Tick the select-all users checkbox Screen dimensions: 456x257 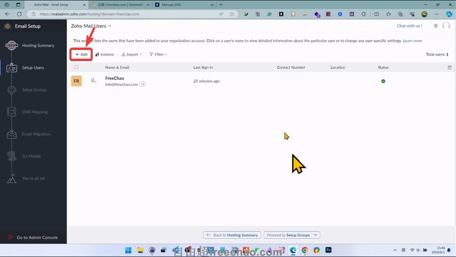click(x=77, y=67)
